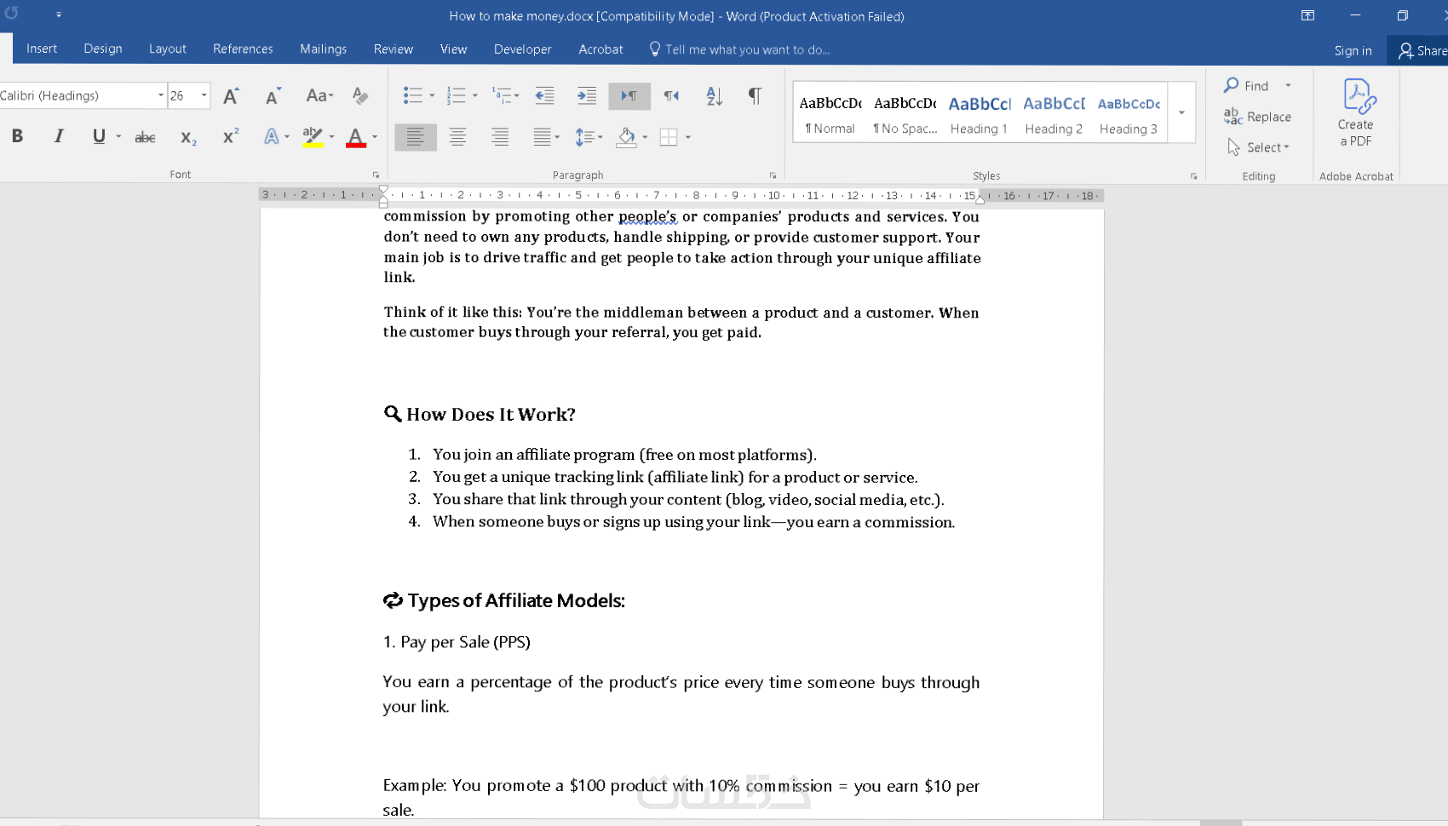Expand the Styles gallery
Viewport: 1448px width, 826px height.
click(1181, 112)
